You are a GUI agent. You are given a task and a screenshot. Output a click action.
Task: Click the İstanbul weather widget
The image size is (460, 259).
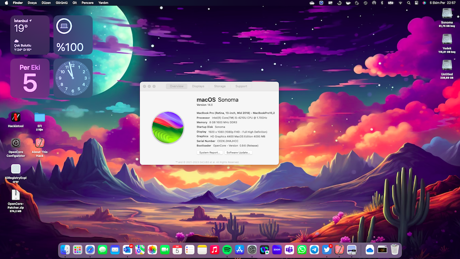[30, 35]
